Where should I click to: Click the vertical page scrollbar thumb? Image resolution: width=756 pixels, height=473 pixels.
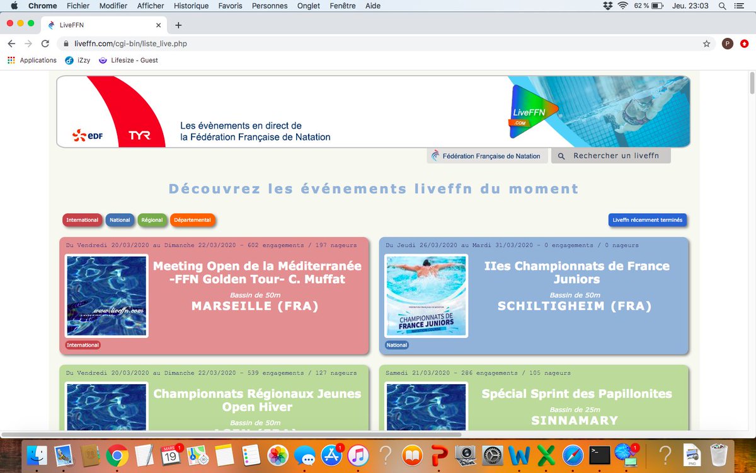751,83
